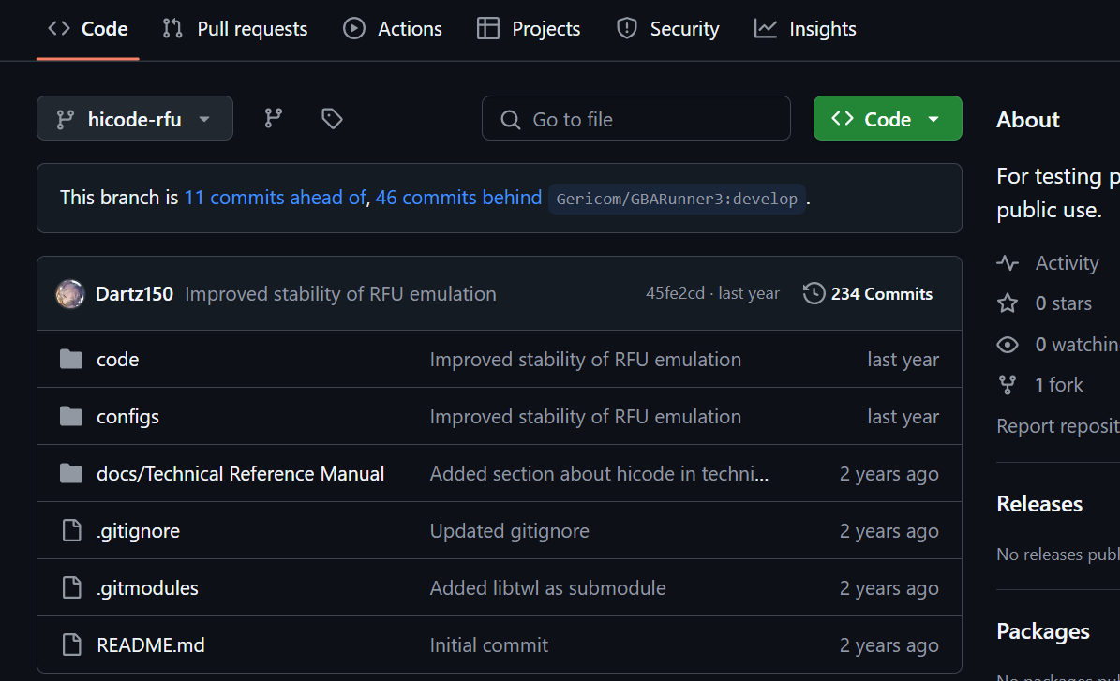The height and width of the screenshot is (681, 1120).
Task: Open Dartz150 user profile link
Action: [x=134, y=294]
